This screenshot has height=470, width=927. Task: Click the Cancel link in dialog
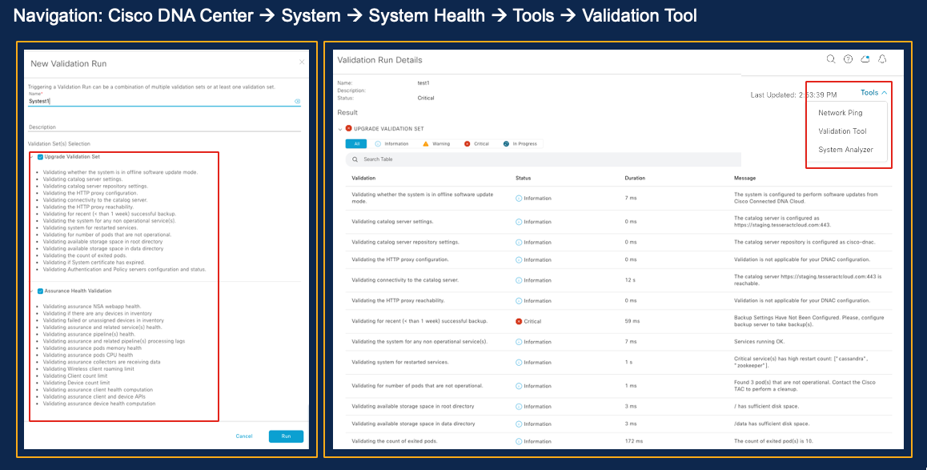(x=244, y=436)
